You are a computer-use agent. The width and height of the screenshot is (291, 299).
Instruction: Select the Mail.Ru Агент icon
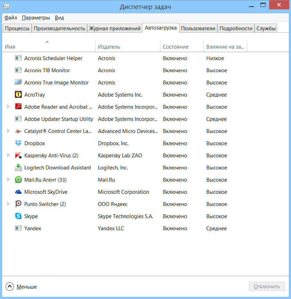coord(18,180)
